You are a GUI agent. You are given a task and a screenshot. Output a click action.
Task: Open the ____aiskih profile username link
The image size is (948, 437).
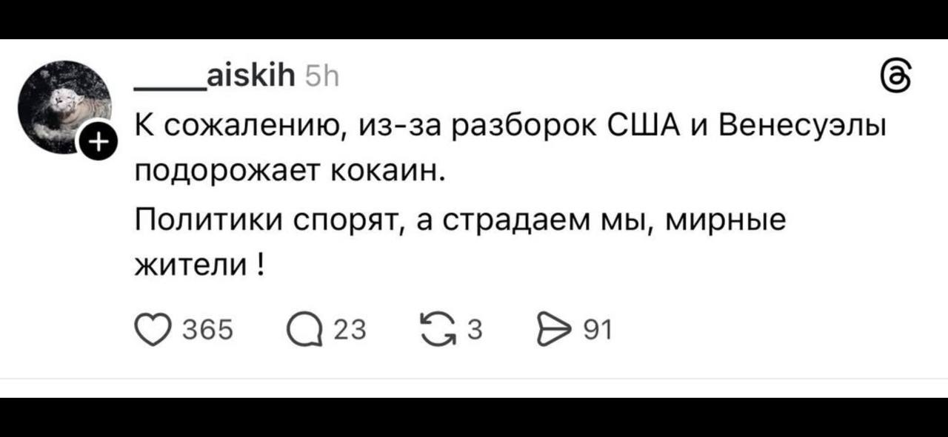215,75
